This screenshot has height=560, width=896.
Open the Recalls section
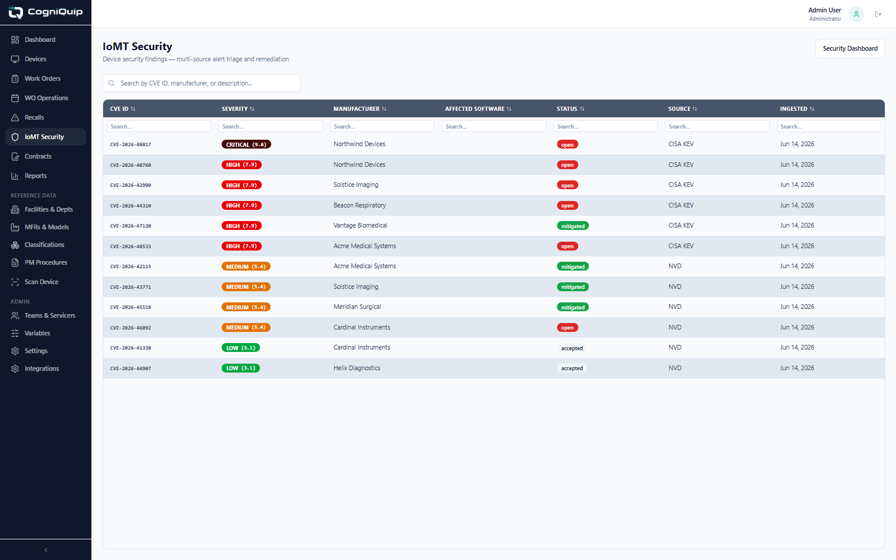[x=46, y=117]
